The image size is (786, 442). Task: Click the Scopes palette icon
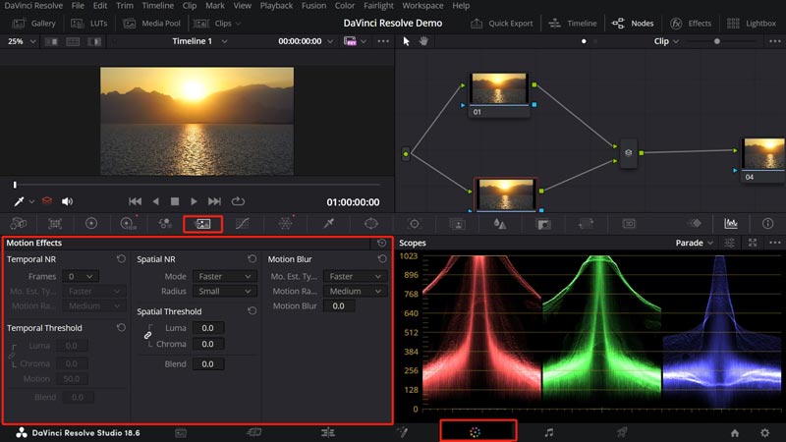pos(730,224)
